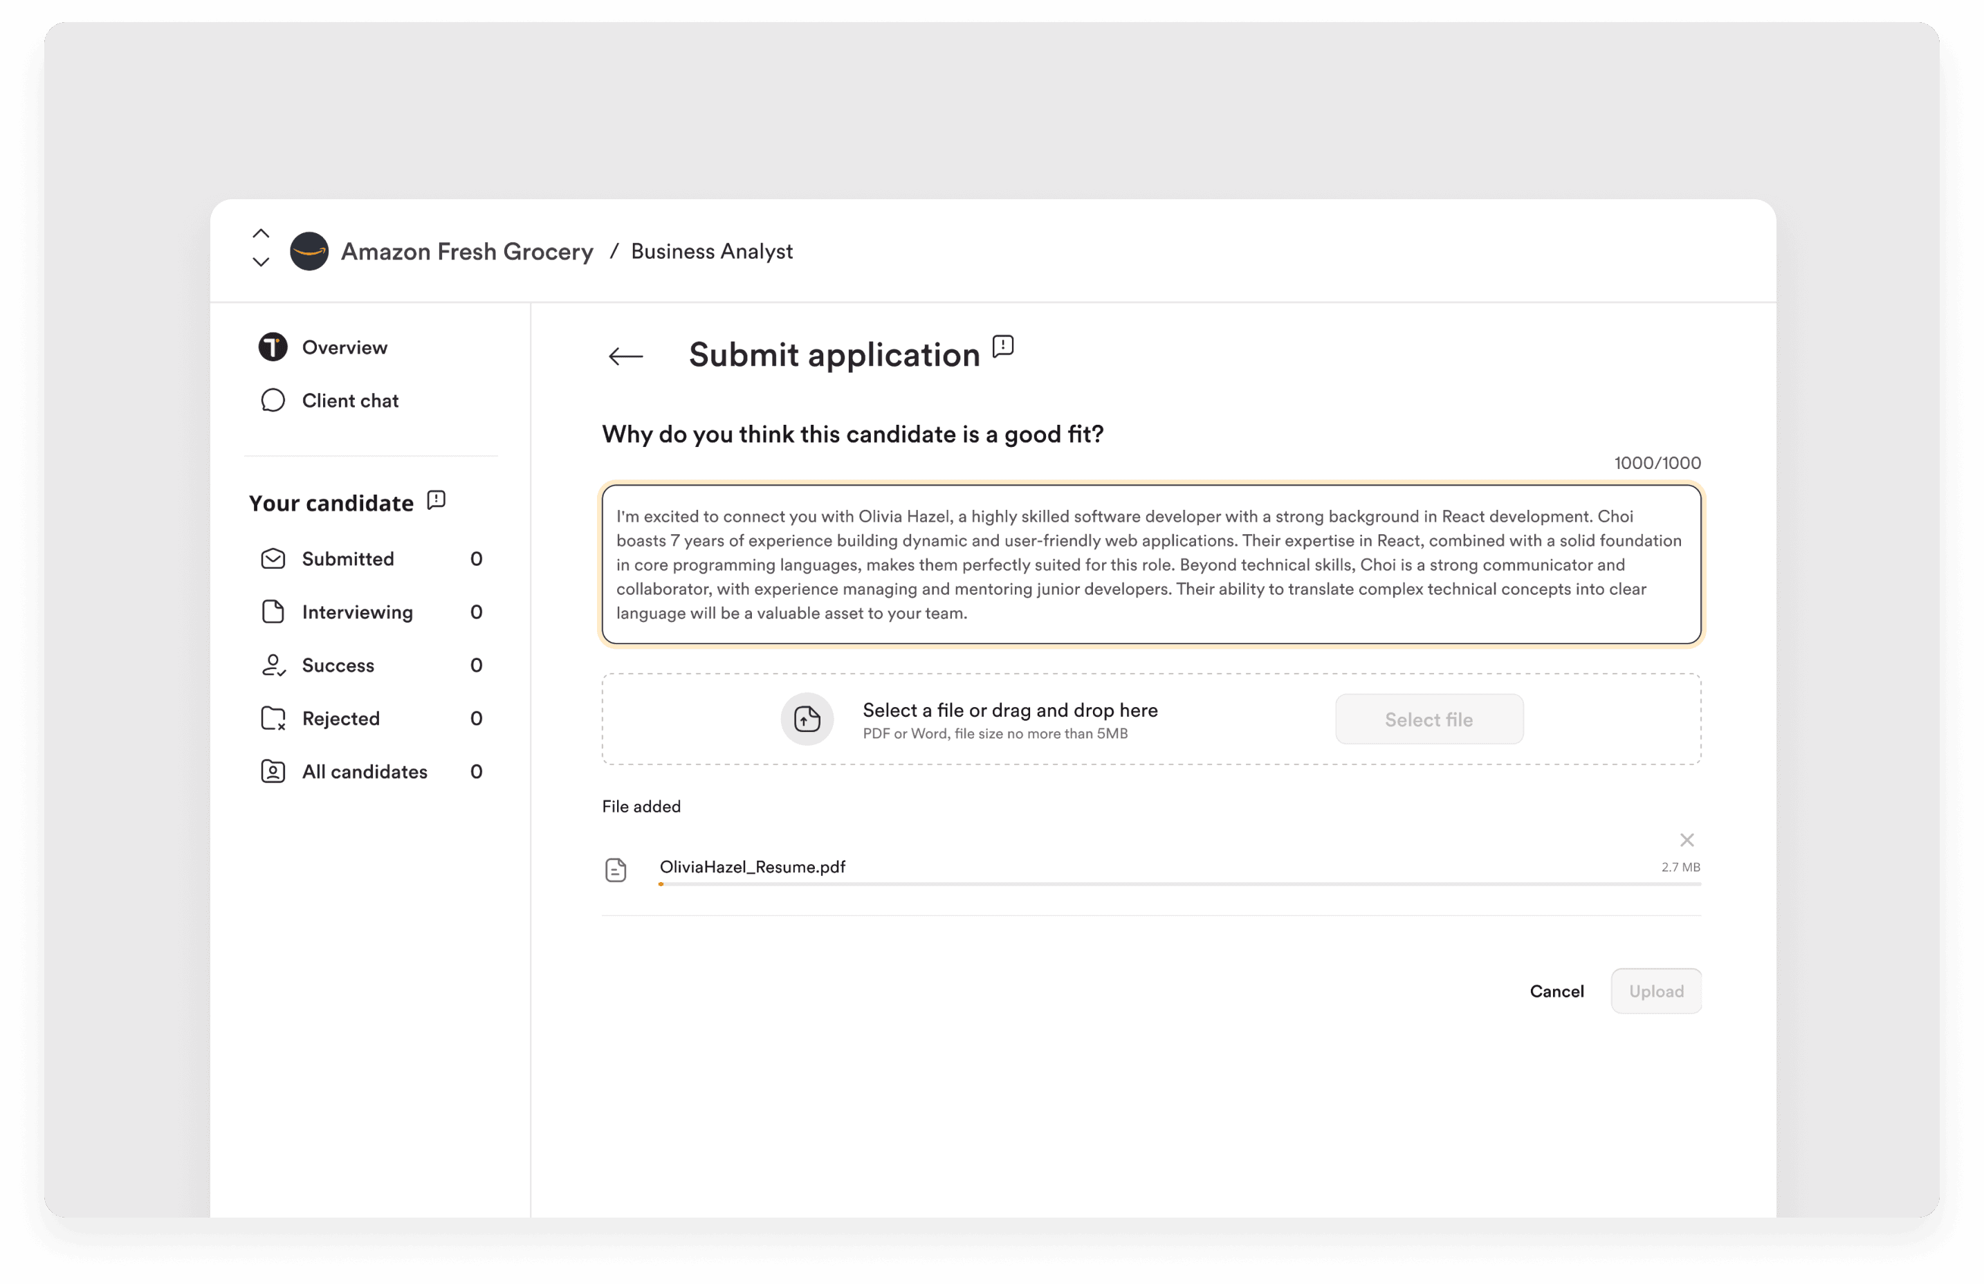Click the file icon next to OliviaHazel_Resume.pdf
This screenshot has height=1284, width=1984.
(x=615, y=870)
